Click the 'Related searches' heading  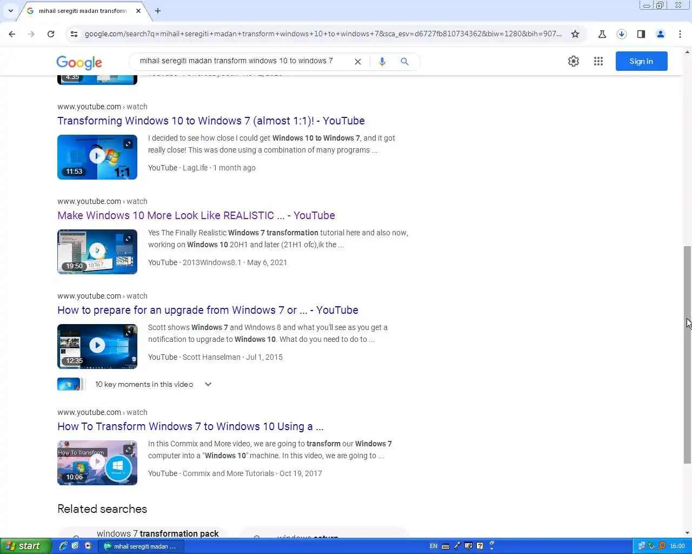click(102, 509)
